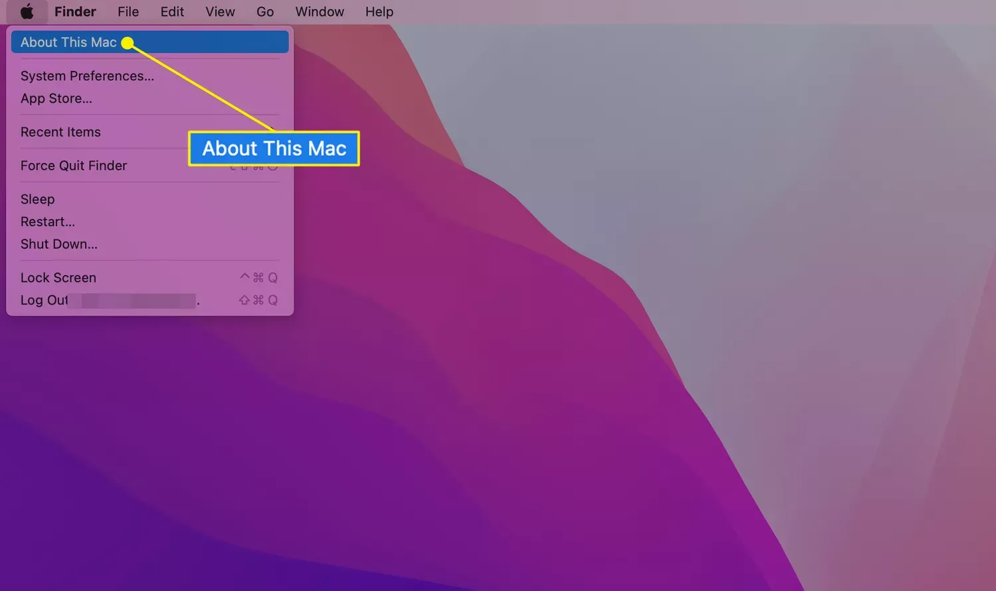The width and height of the screenshot is (996, 591).
Task: Choose Shut Down
Action: point(58,244)
